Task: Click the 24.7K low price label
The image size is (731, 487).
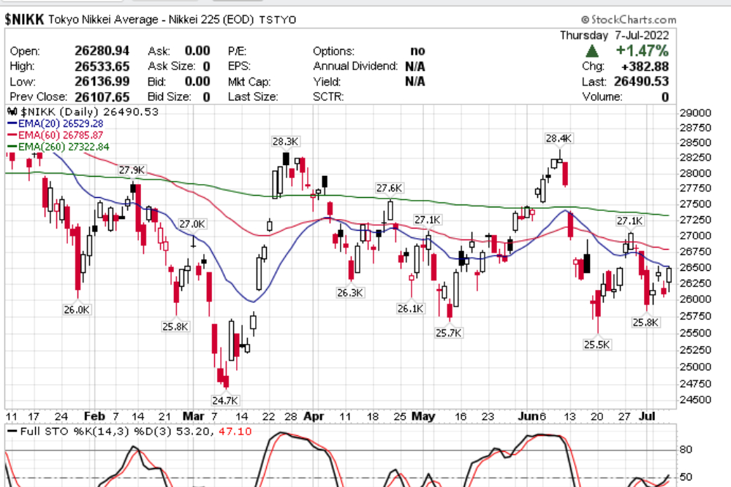Action: (x=225, y=400)
